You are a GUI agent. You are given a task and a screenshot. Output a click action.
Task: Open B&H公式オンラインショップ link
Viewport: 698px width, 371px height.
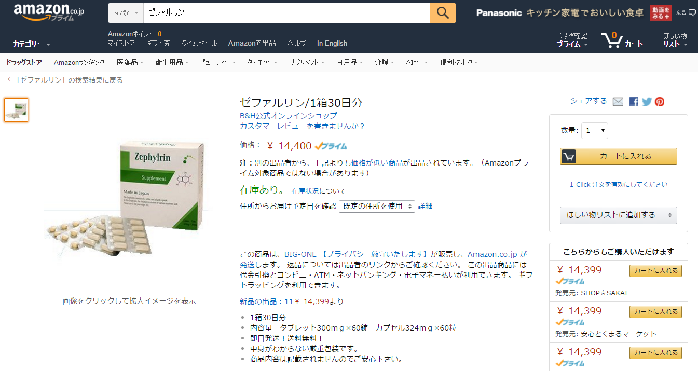tap(288, 116)
